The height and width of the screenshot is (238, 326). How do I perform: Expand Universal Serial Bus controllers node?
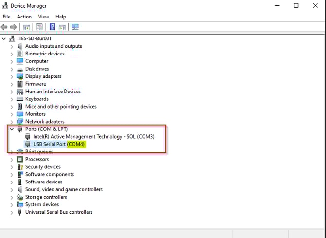pos(12,212)
